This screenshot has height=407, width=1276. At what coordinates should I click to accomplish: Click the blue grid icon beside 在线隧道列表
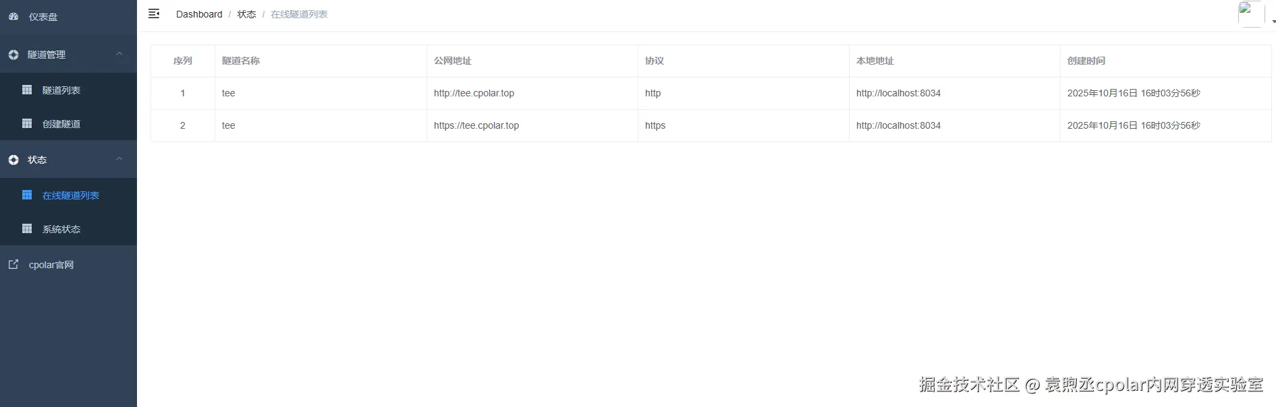[x=27, y=195]
